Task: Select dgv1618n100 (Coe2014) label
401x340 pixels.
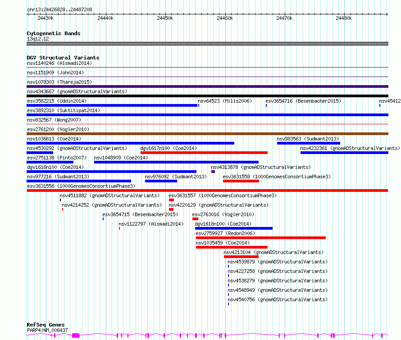Action: pos(223,224)
